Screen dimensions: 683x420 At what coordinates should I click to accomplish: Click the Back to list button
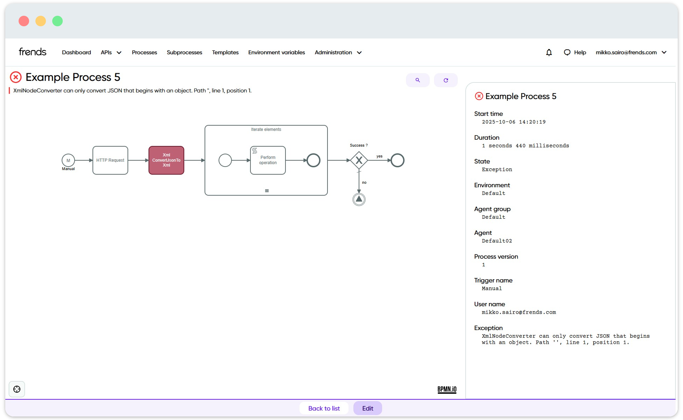(324, 408)
